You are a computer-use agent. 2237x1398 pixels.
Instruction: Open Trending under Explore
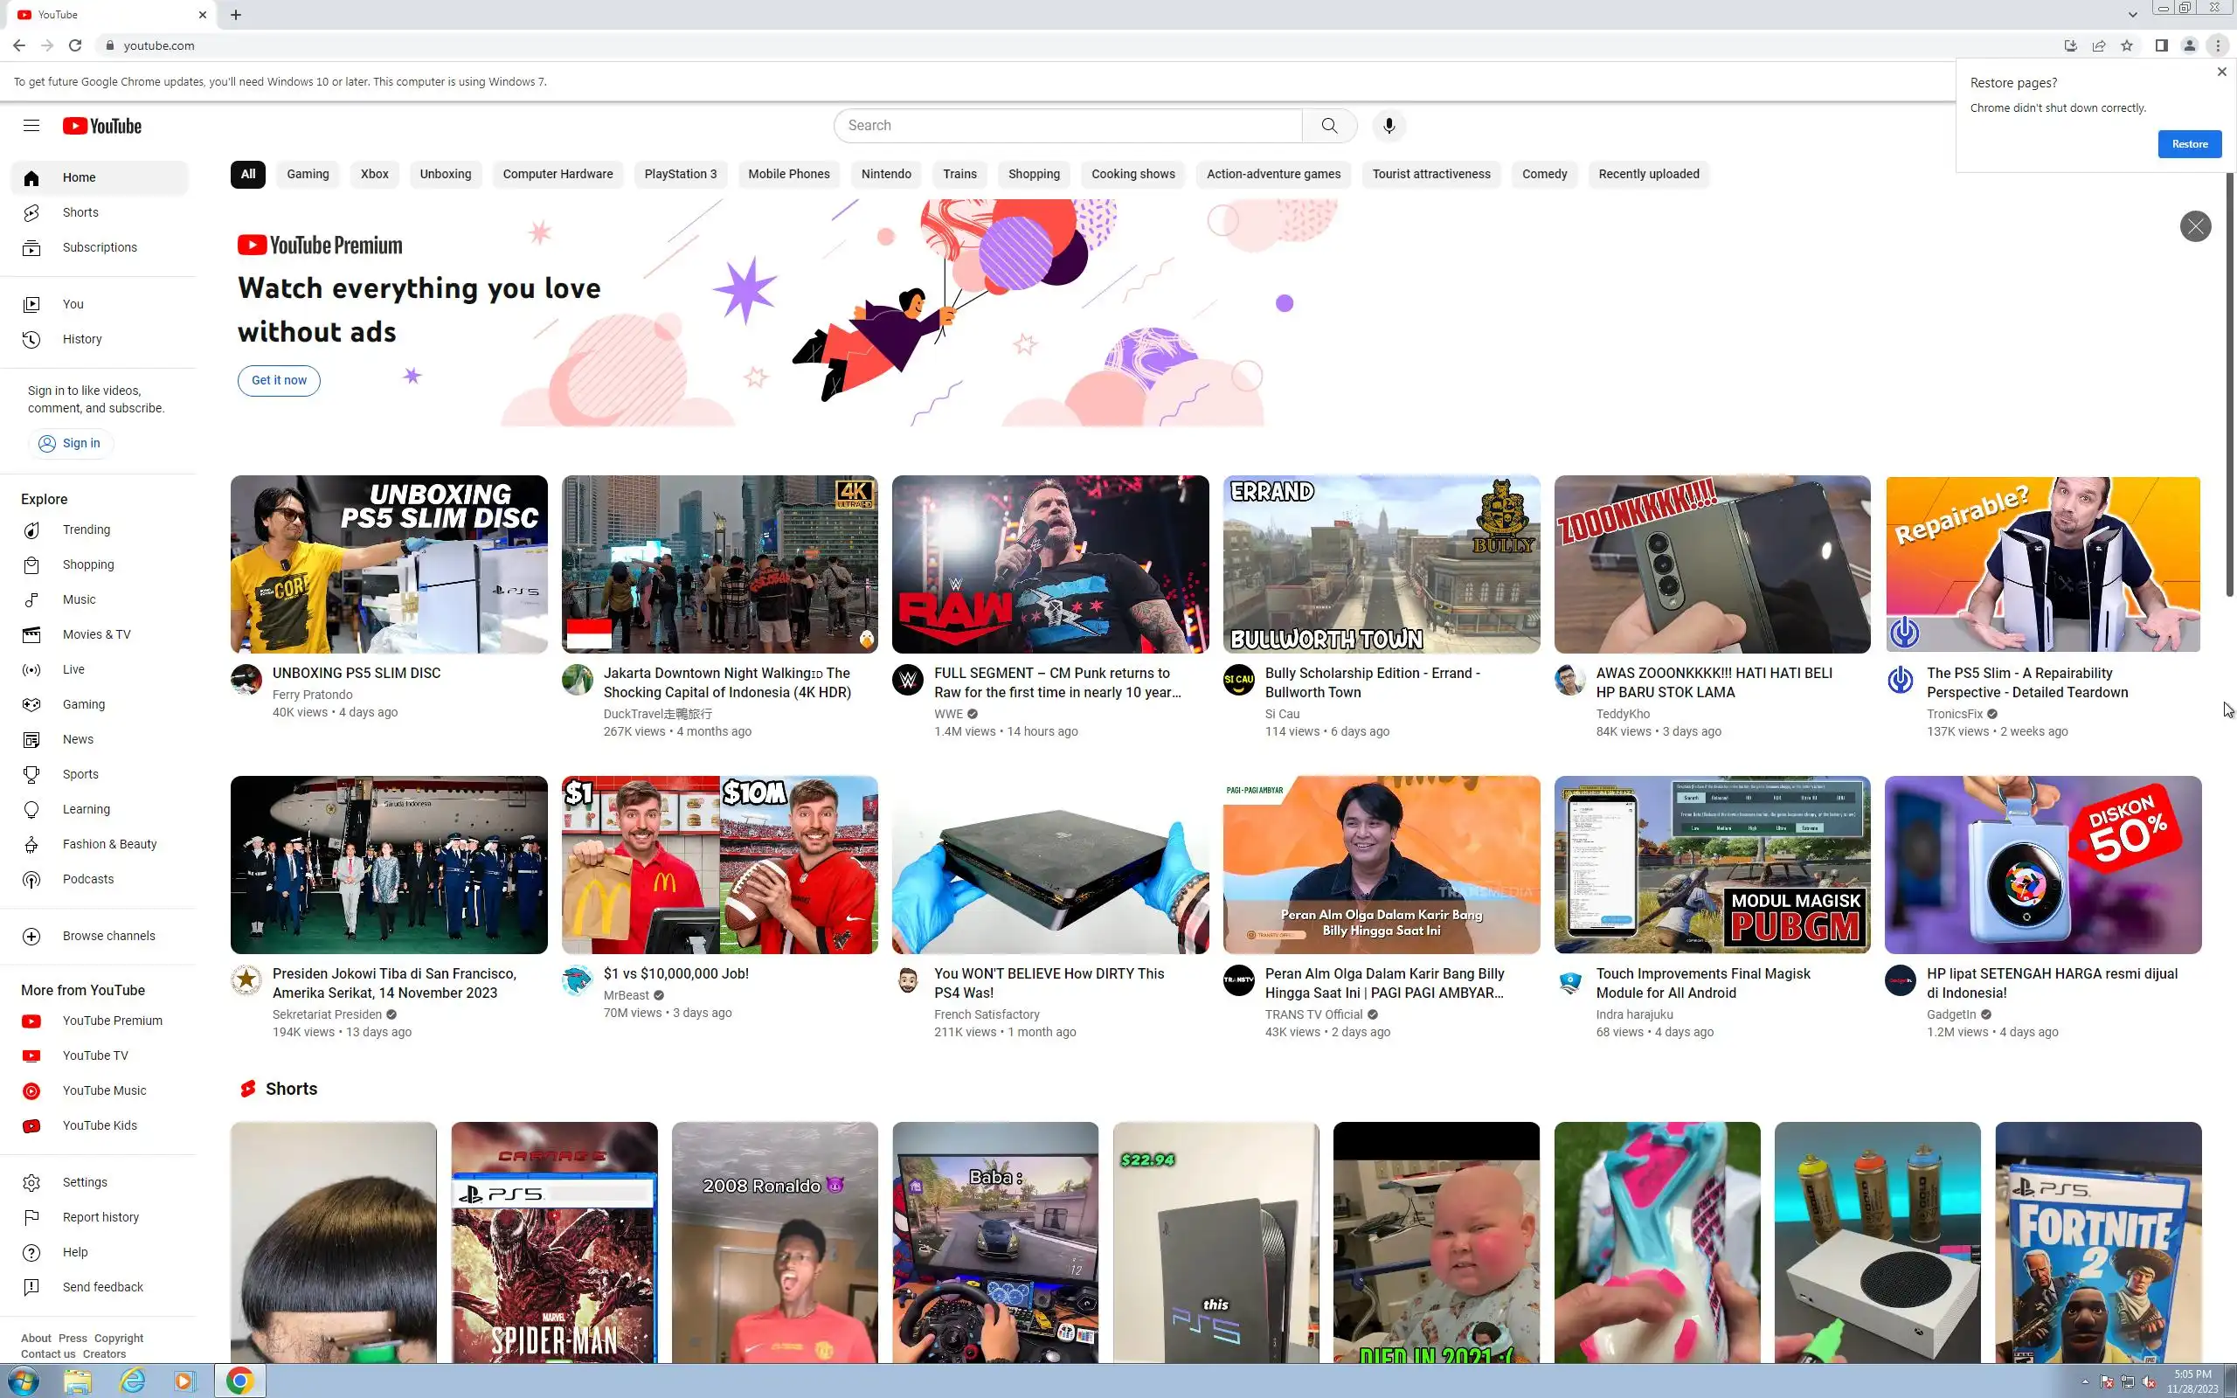86,529
